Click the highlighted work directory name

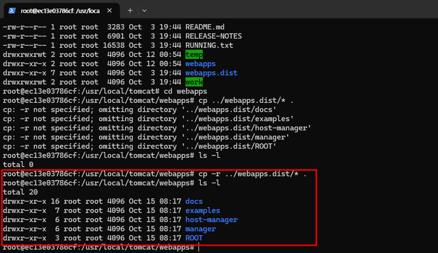click(x=194, y=82)
